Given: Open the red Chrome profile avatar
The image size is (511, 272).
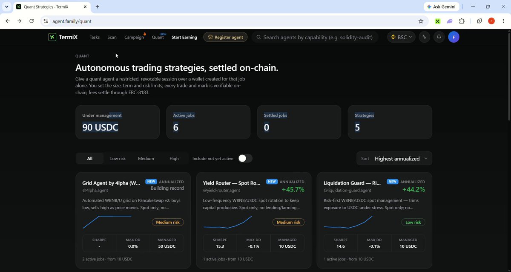Looking at the screenshot, I should tap(491, 21).
